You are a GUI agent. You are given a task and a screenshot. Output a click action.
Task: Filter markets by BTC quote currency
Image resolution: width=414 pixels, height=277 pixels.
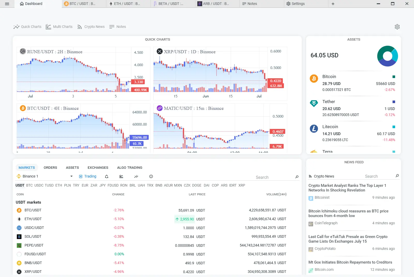[x=29, y=186]
